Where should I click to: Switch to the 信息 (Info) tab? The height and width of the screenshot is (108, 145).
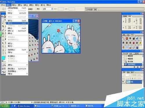tap(130, 16)
